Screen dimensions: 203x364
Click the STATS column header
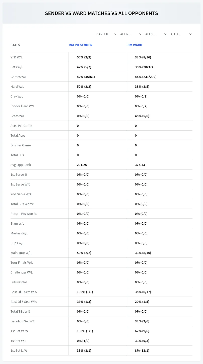click(x=15, y=45)
